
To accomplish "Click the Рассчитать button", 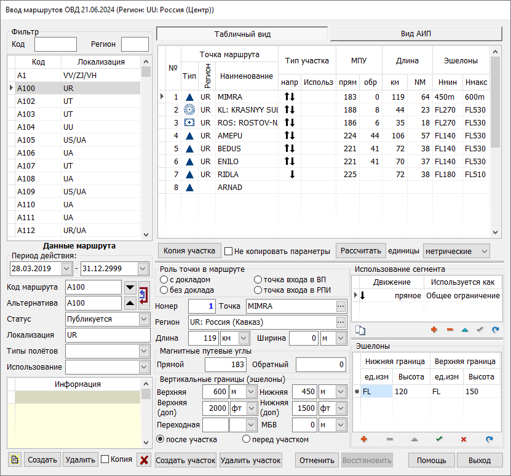I will 361,251.
